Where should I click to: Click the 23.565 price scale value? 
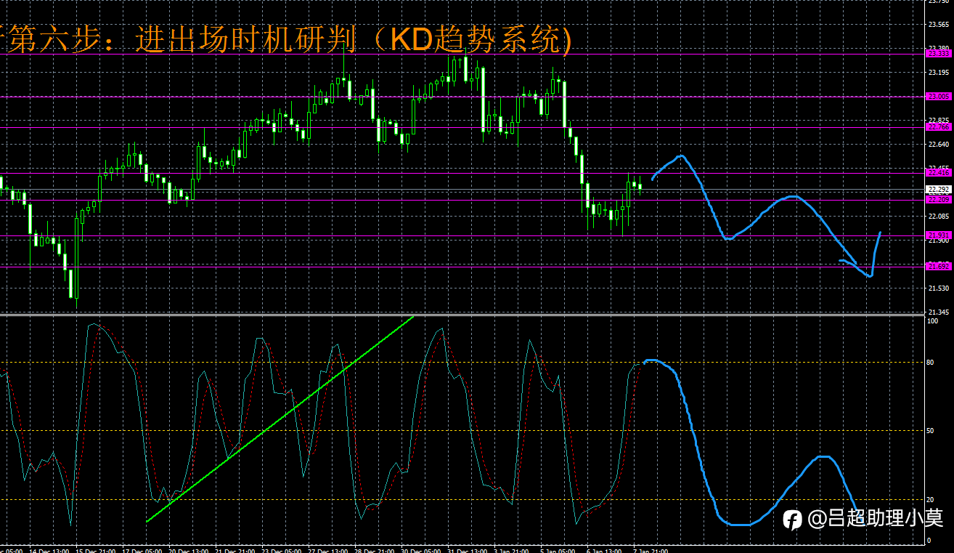[939, 24]
